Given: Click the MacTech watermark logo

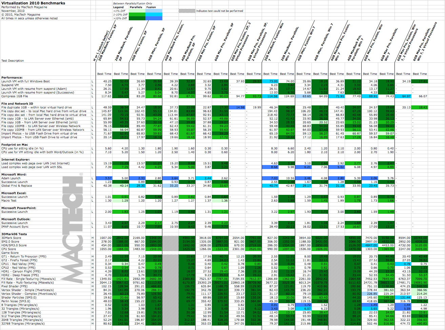Looking at the screenshot, I should tap(72, 228).
